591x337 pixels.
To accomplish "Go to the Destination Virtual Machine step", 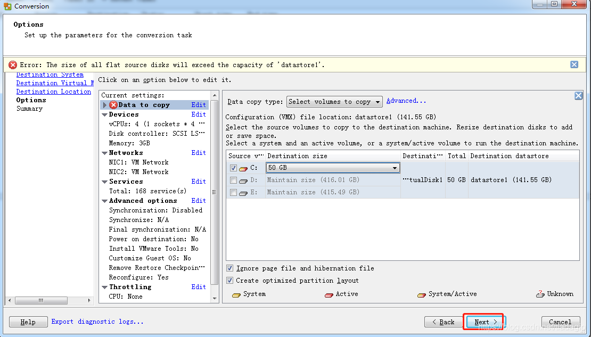I will click(55, 83).
